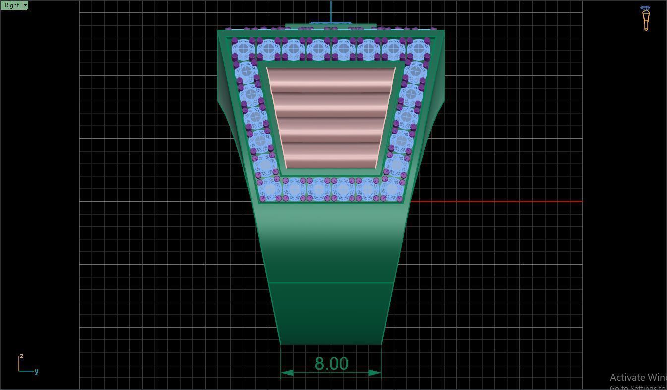667x390 pixels.
Task: Click the y/z axis indicator icon
Action: (x=28, y=364)
